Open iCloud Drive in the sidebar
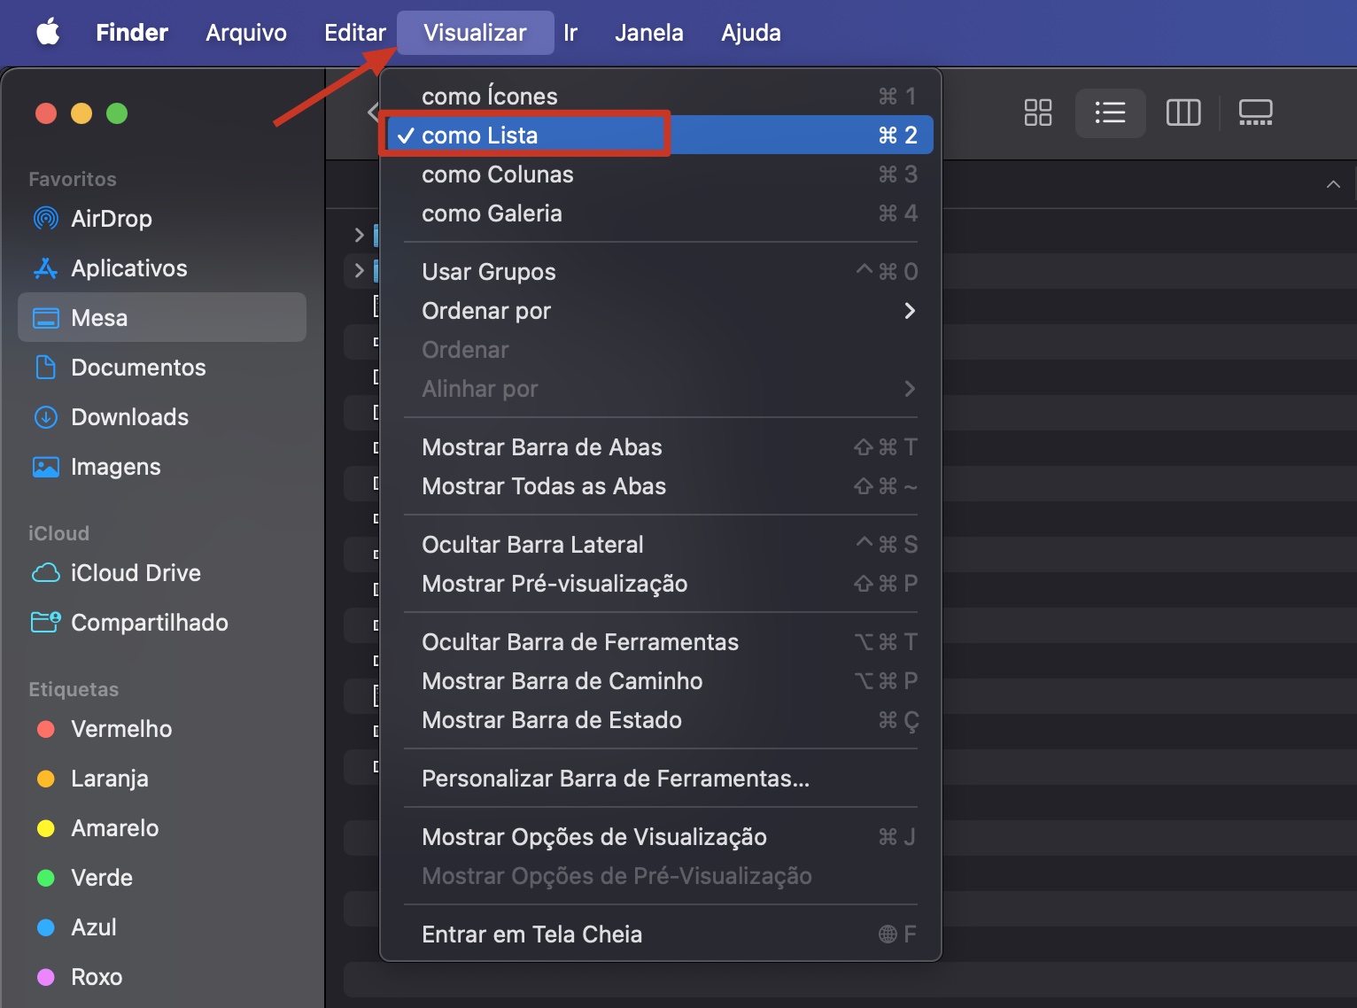The image size is (1357, 1008). coord(136,573)
